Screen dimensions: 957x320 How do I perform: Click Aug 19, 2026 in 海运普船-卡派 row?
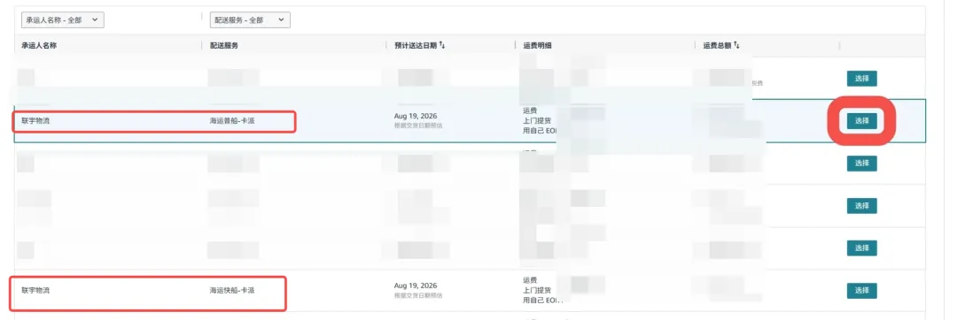(x=416, y=116)
